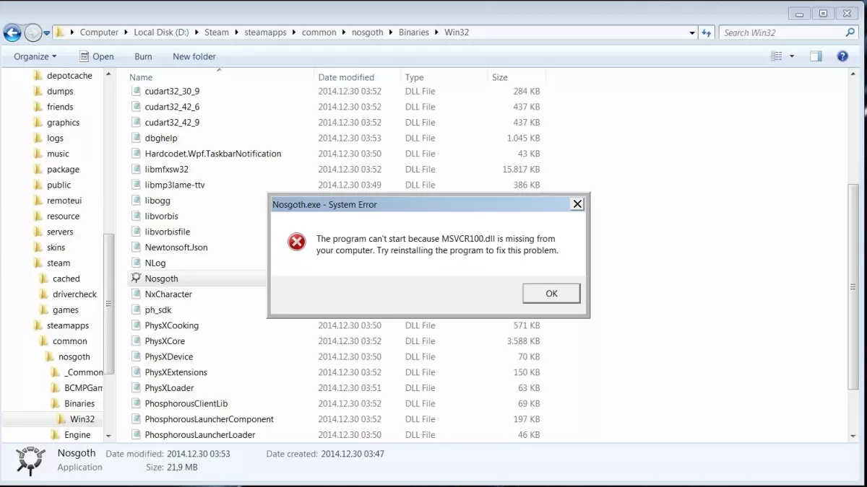This screenshot has width=867, height=487.
Task: Sort by Date modified column header
Action: pyautogui.click(x=346, y=77)
